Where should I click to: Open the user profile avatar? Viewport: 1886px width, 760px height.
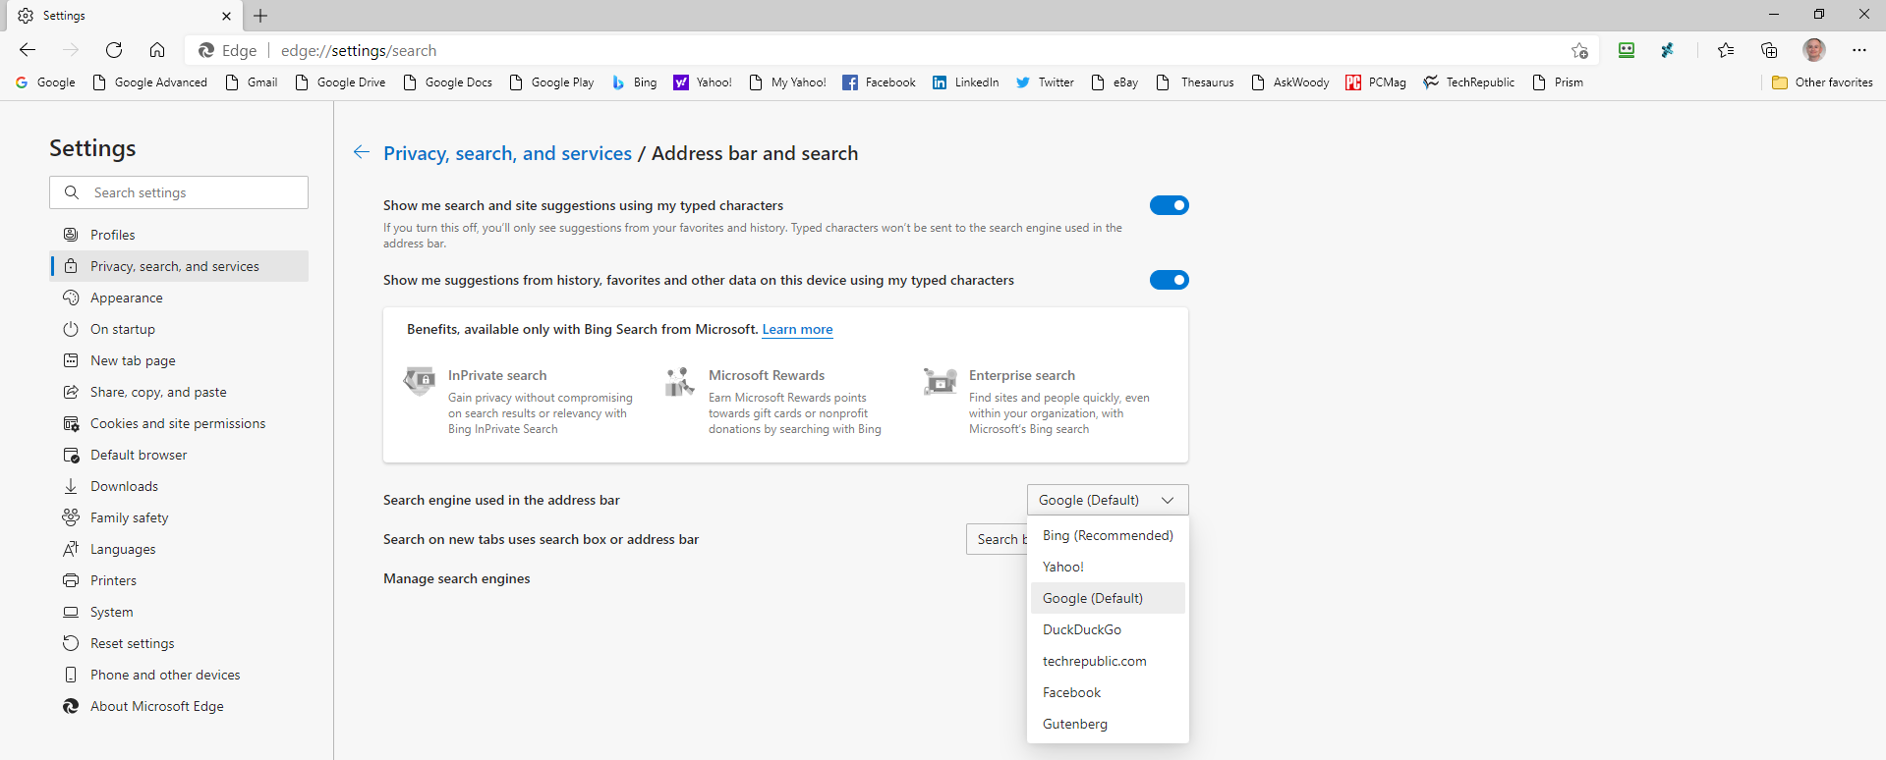tap(1814, 50)
